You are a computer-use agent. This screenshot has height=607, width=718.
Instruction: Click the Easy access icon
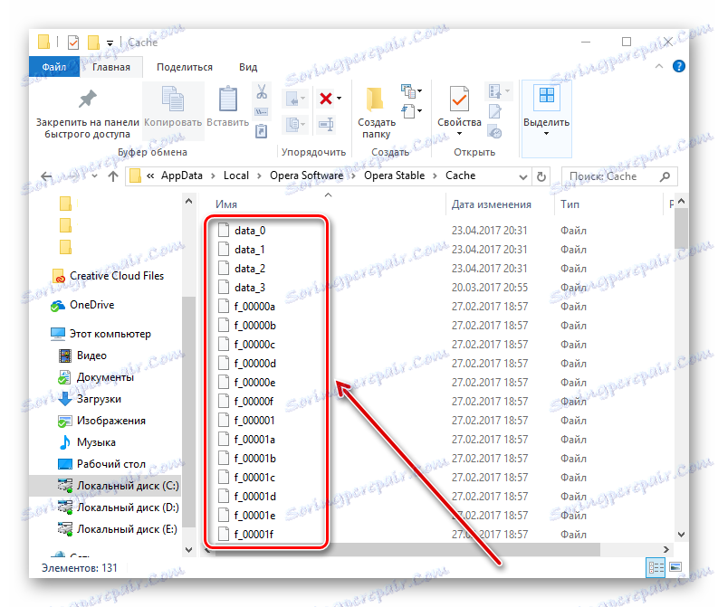[407, 110]
